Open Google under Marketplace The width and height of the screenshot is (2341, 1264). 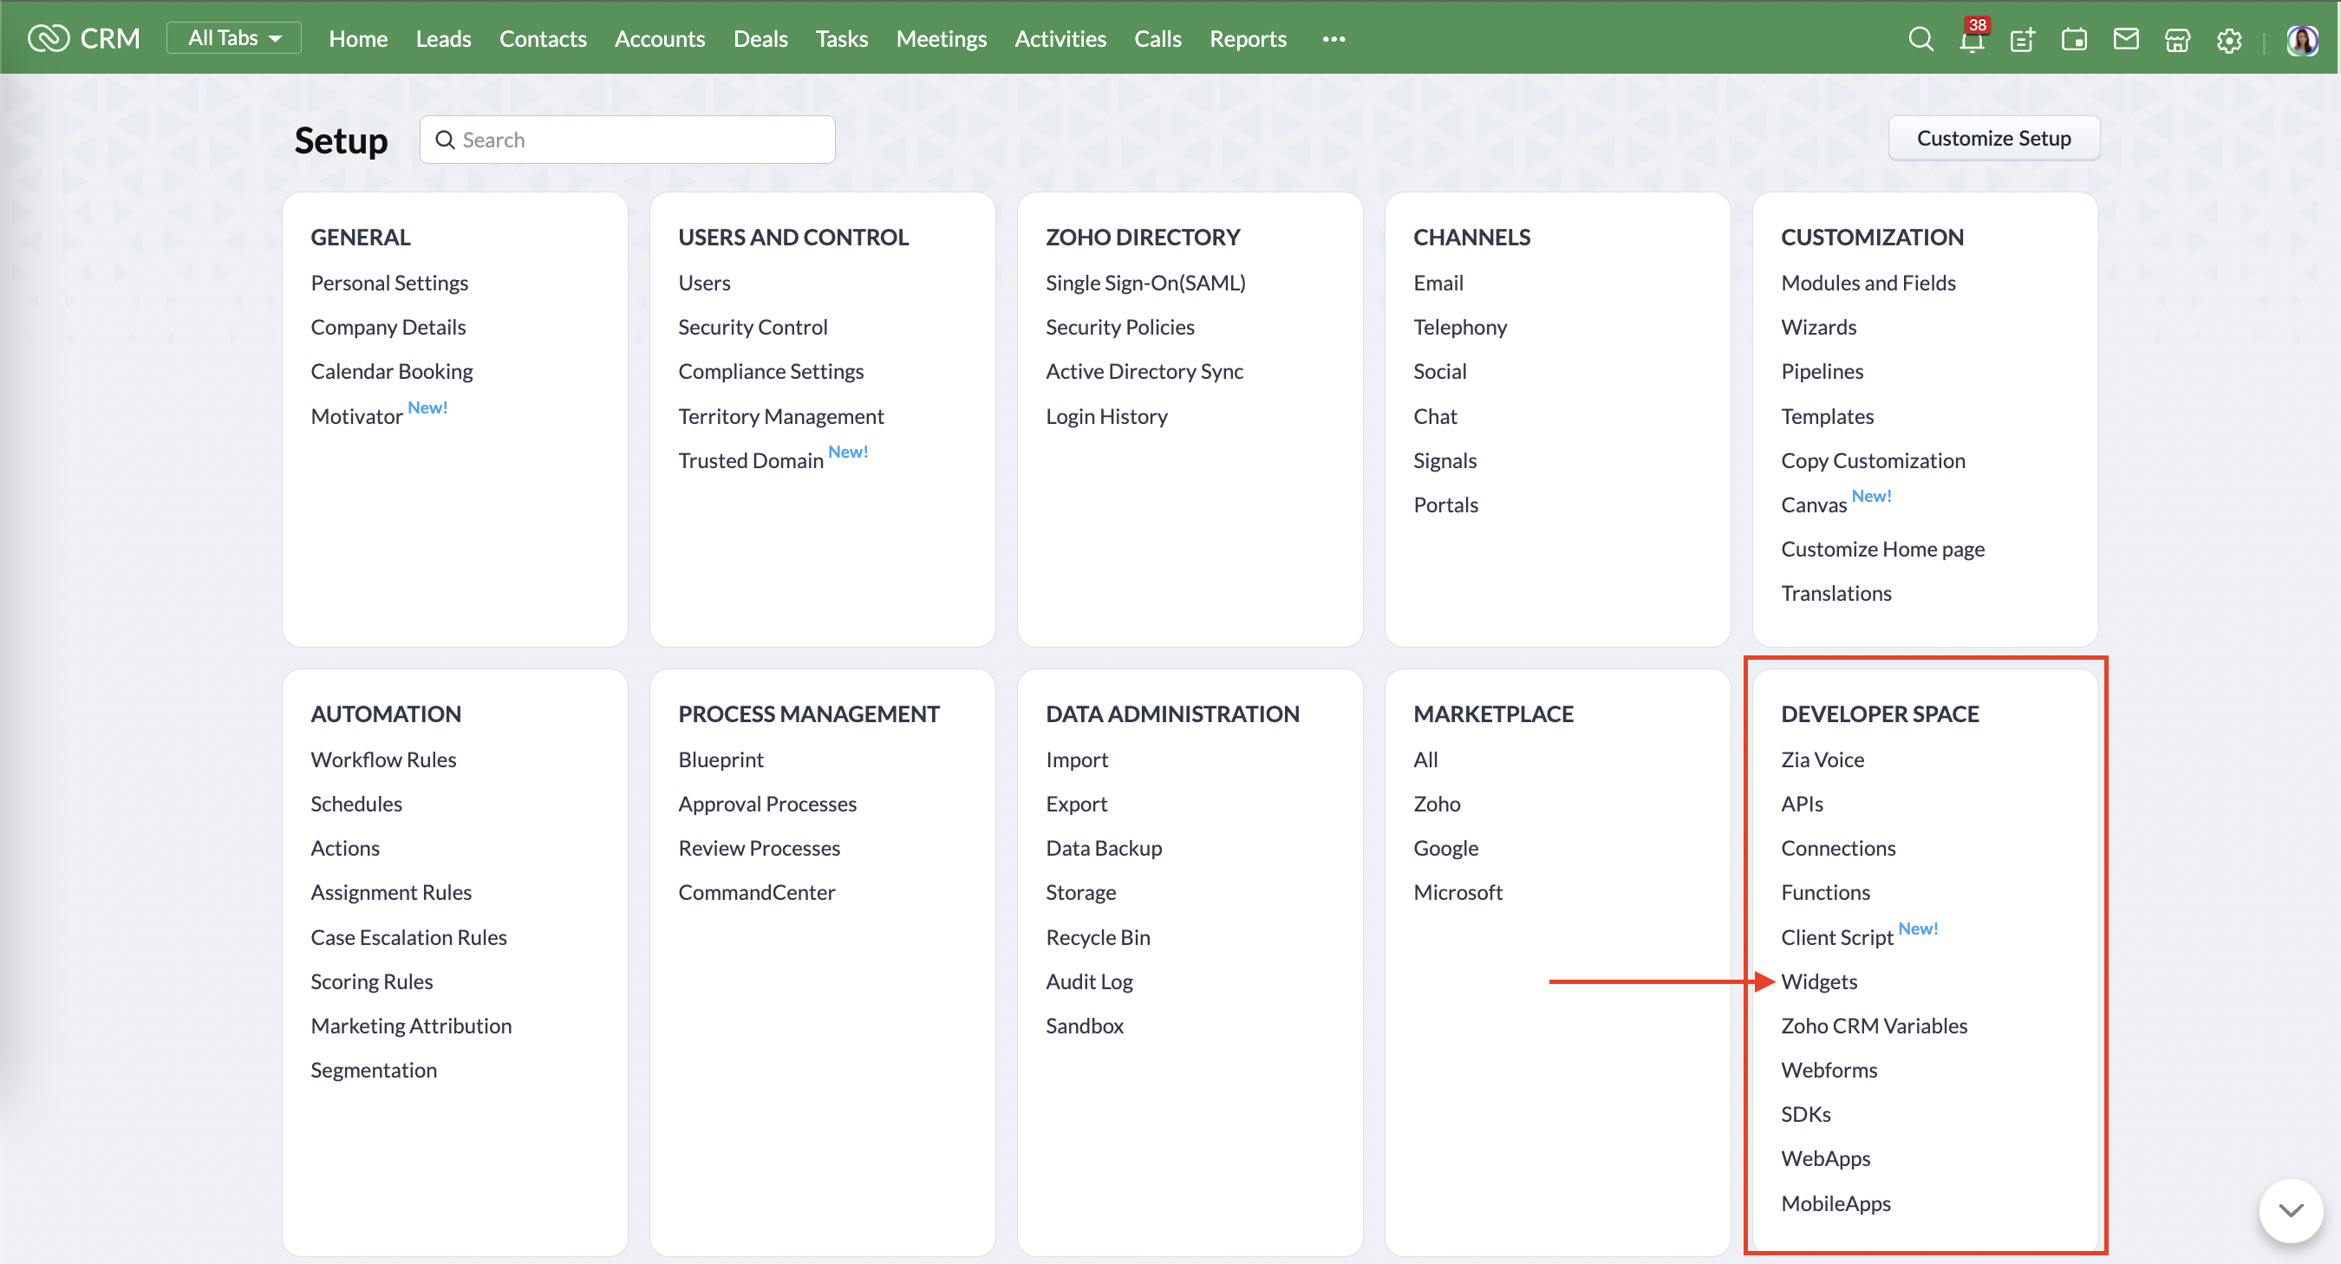pos(1446,848)
